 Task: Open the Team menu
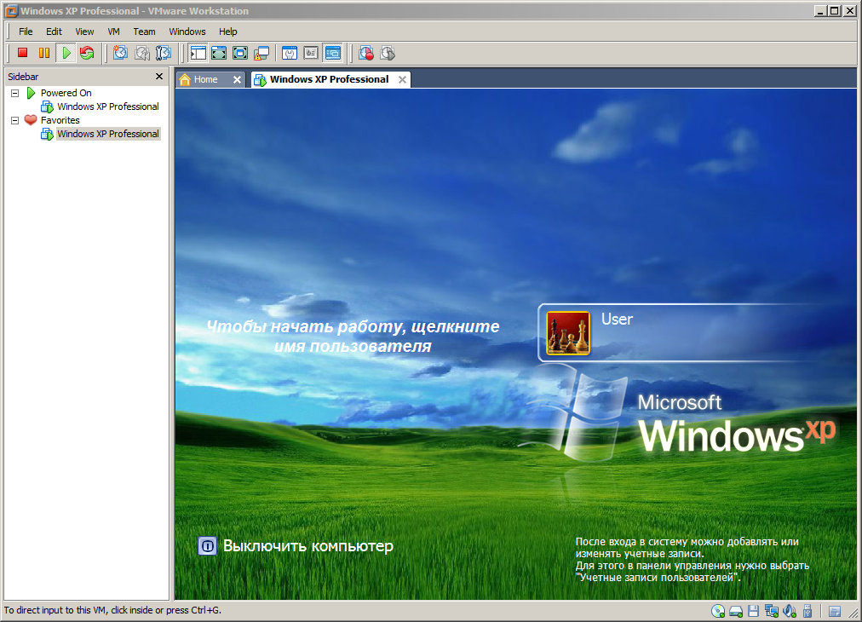coord(144,32)
